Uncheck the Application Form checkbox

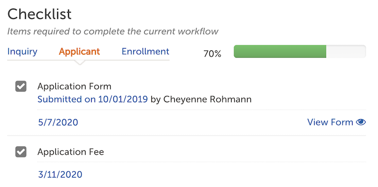(21, 86)
